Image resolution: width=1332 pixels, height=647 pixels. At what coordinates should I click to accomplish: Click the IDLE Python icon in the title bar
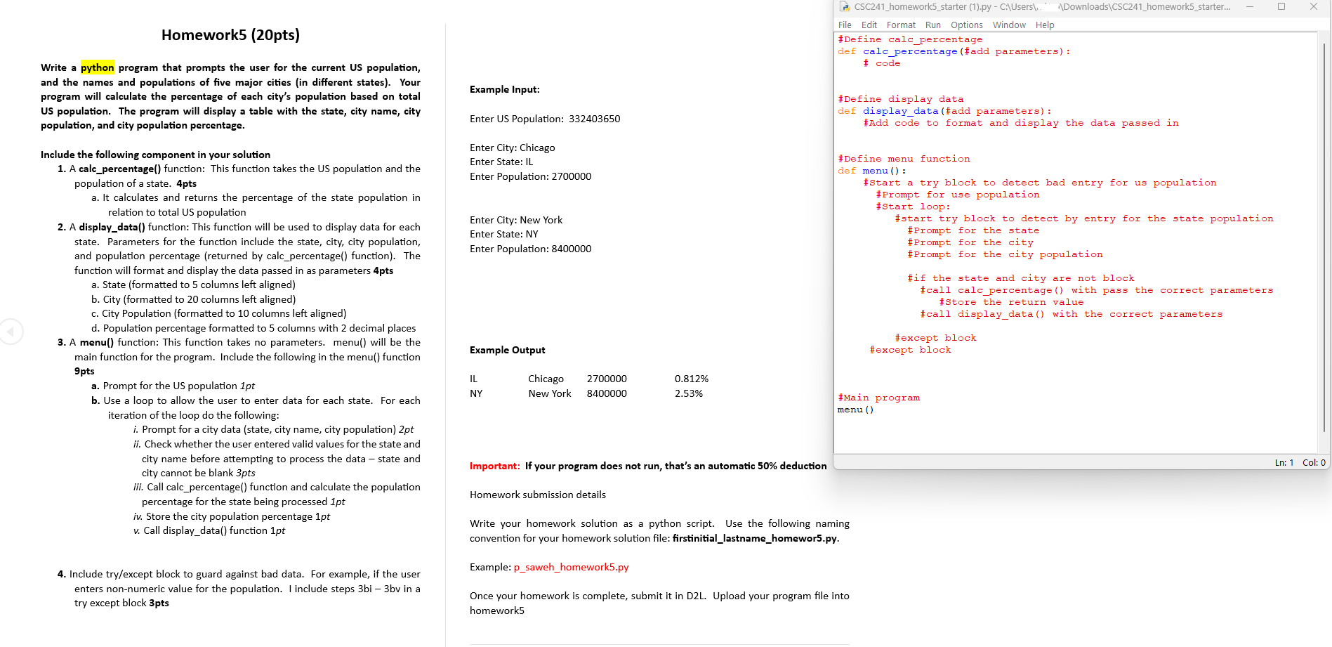tap(843, 7)
